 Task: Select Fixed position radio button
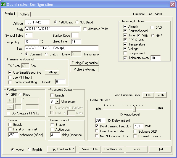click(20, 94)
